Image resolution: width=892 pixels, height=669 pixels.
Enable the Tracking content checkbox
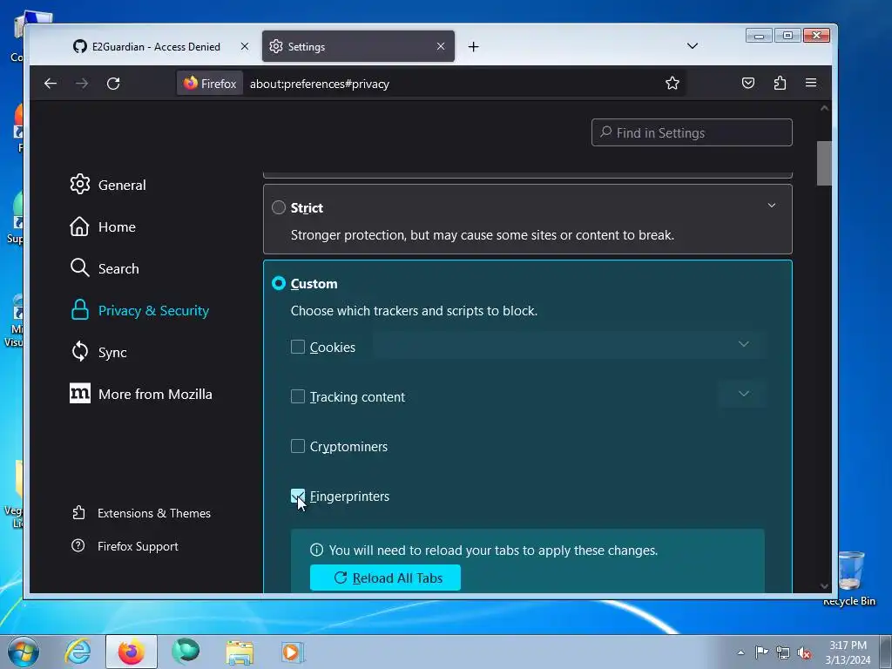click(298, 396)
